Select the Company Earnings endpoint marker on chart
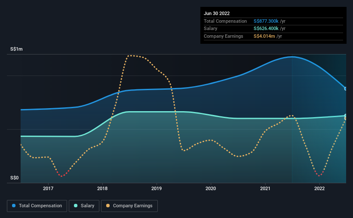The height and width of the screenshot is (218, 353). [346, 118]
